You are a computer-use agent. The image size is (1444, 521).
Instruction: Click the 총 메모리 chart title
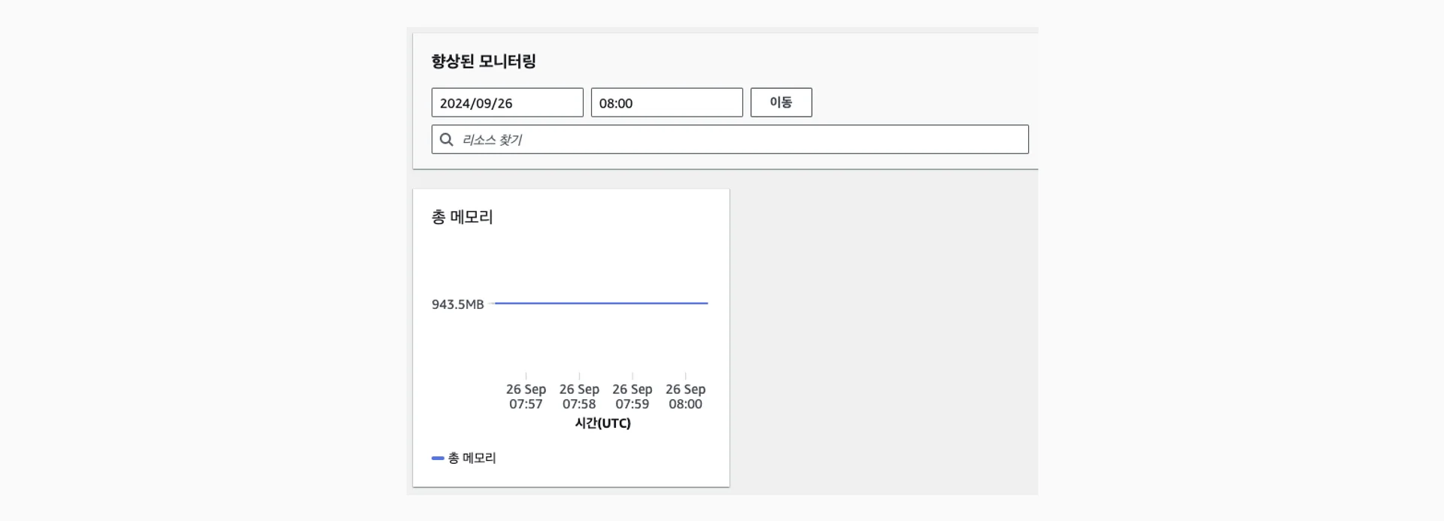click(462, 217)
